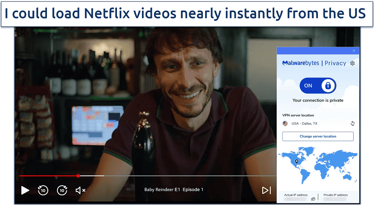Open Malwarebytes Privacy settings gear
Image resolution: width=374 pixels, height=205 pixels.
point(353,63)
